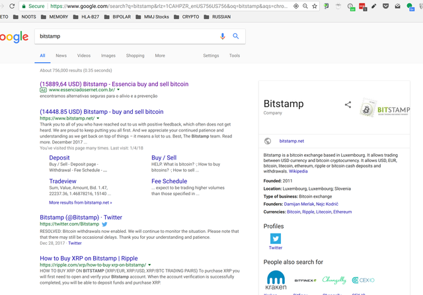
Task: Open the Twitter profile icon
Action: [276, 239]
